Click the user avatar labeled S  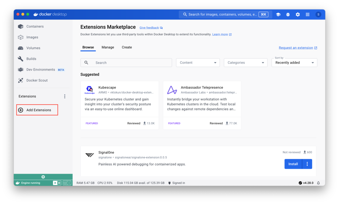tap(318, 15)
